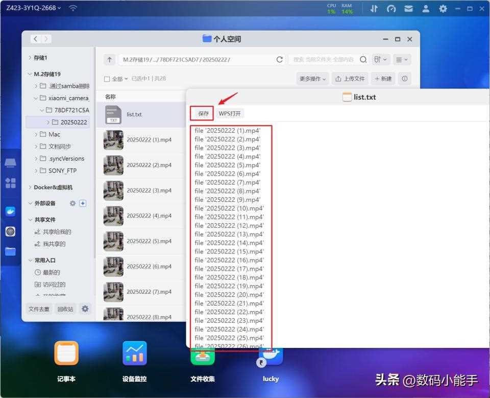
Task: Launch the 设备监控 desktop icon
Action: click(x=135, y=353)
